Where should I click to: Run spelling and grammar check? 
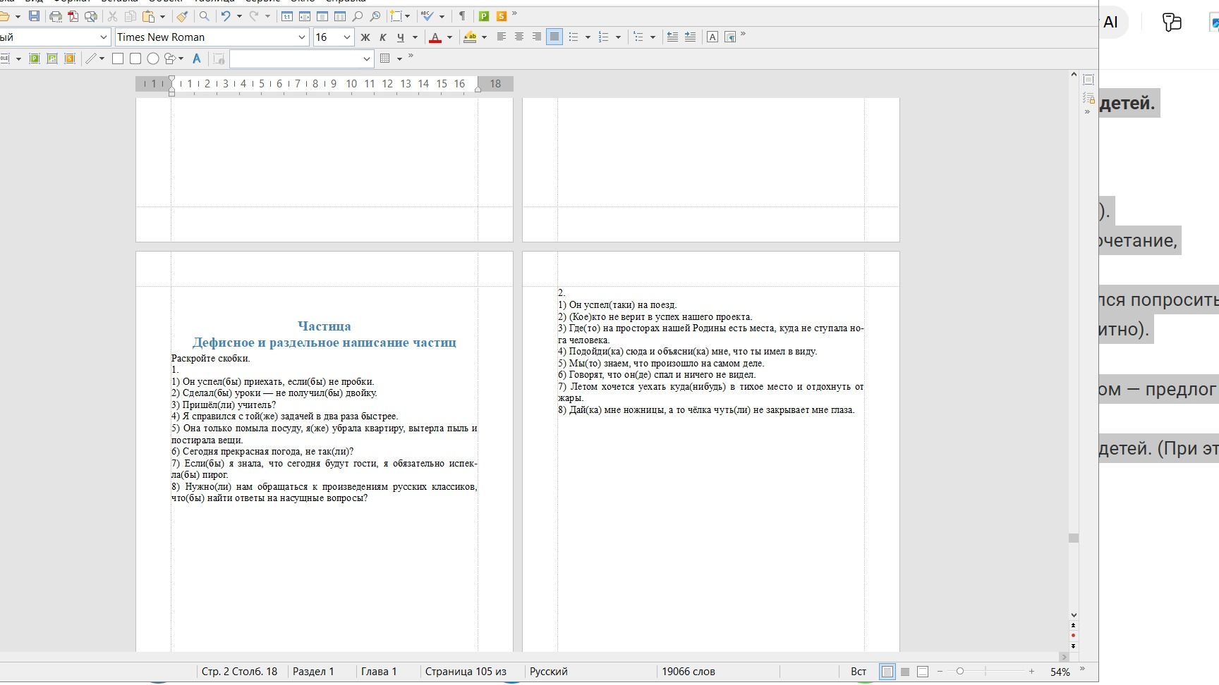tap(427, 16)
